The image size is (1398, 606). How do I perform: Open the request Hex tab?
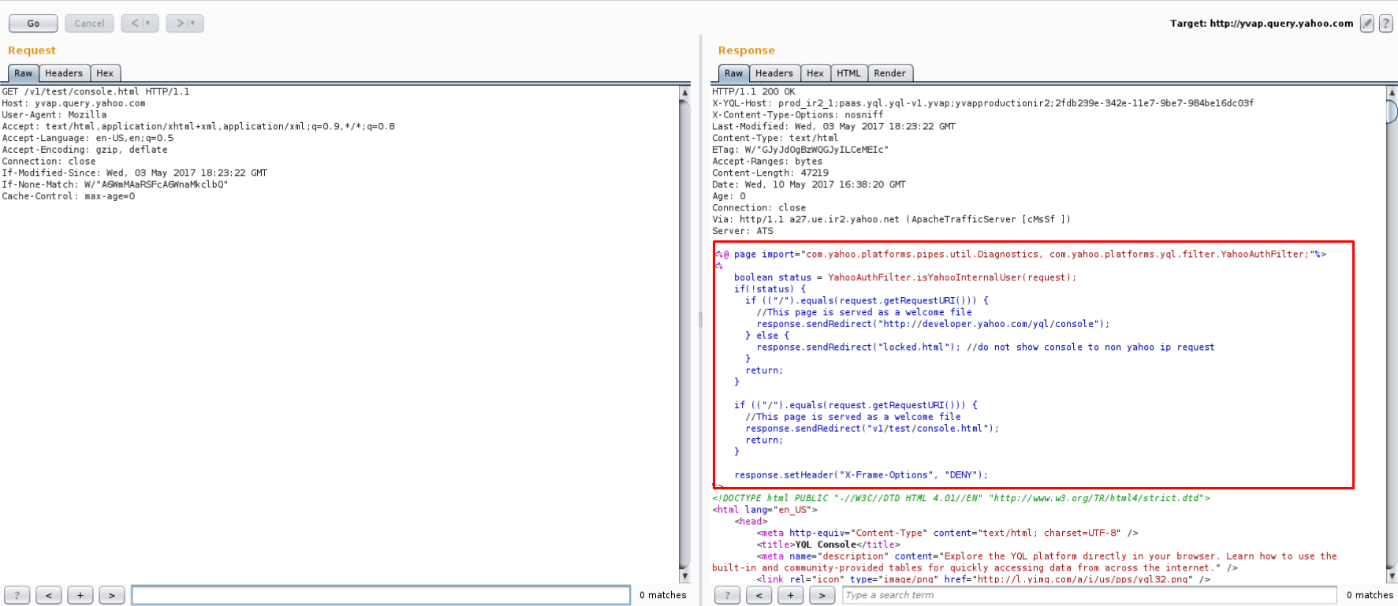[x=105, y=73]
